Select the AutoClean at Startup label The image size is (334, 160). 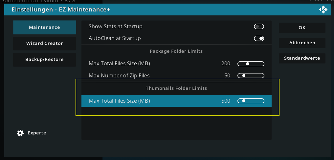(115, 38)
